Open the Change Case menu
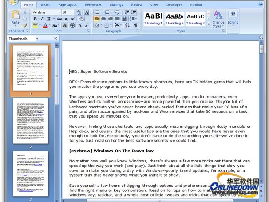The image size is (269, 202). pyautogui.click(x=55, y=25)
